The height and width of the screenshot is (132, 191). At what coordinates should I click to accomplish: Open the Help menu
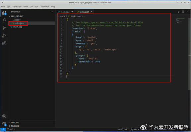[x=53, y=7]
